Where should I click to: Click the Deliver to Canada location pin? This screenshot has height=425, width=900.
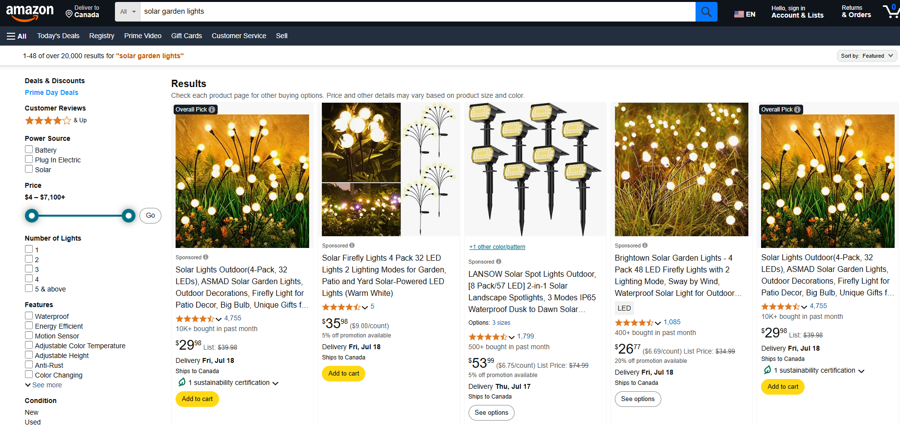click(x=69, y=14)
